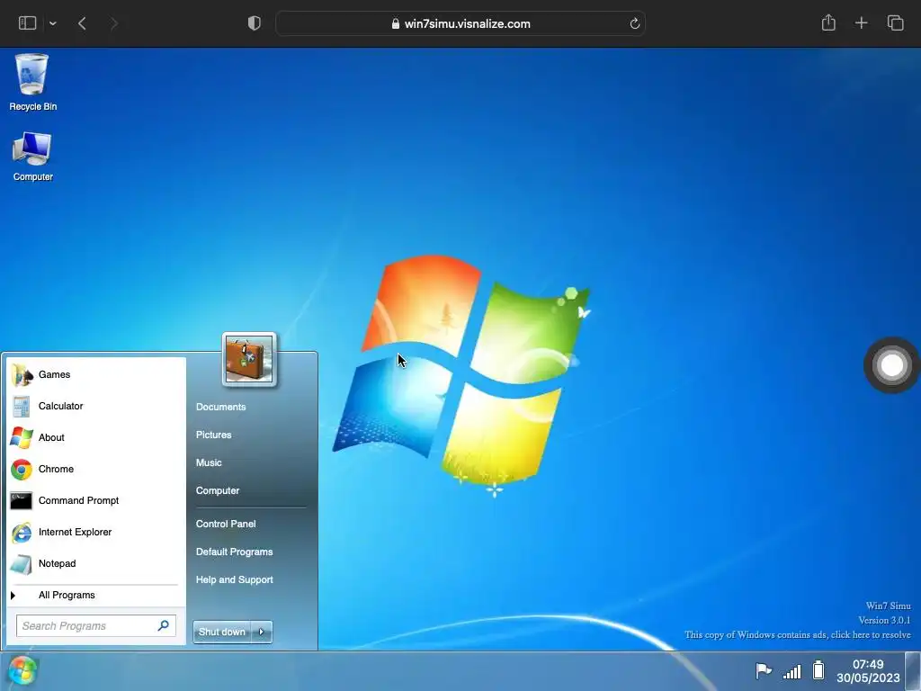Click the floating round assistive button
921x691 pixels.
[891, 365]
